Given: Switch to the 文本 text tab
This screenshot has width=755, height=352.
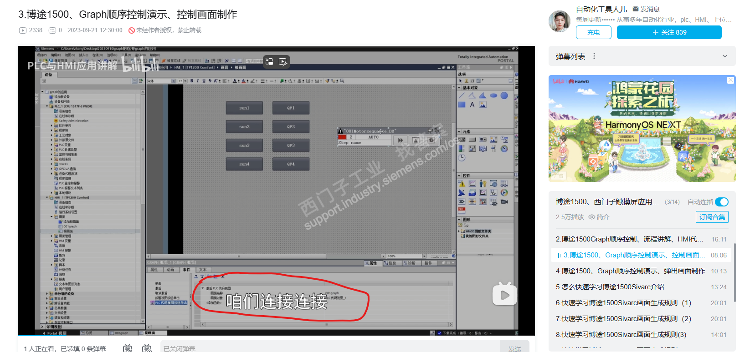Looking at the screenshot, I should pyautogui.click(x=203, y=270).
